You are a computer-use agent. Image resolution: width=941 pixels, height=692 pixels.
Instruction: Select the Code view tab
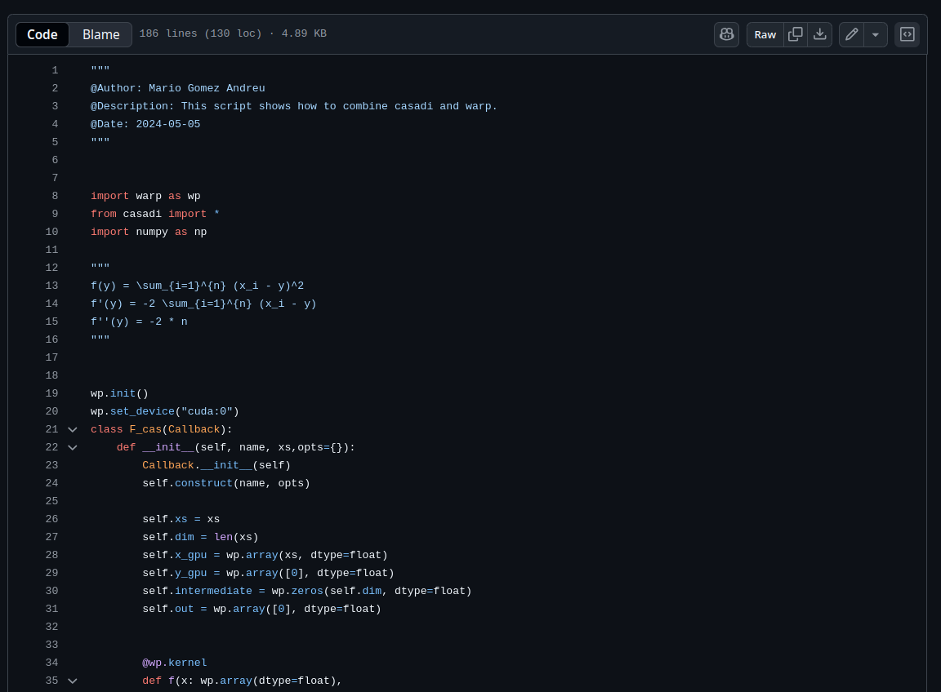point(42,34)
